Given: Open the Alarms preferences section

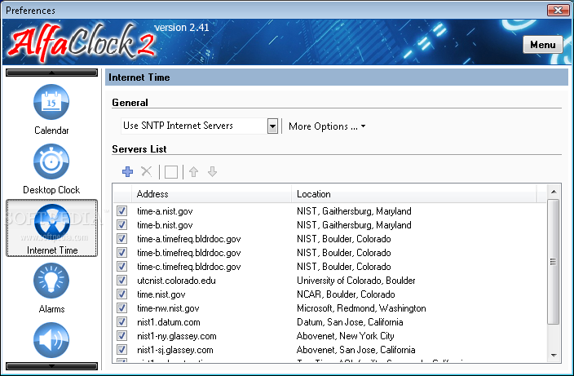Looking at the screenshot, I should [x=51, y=288].
